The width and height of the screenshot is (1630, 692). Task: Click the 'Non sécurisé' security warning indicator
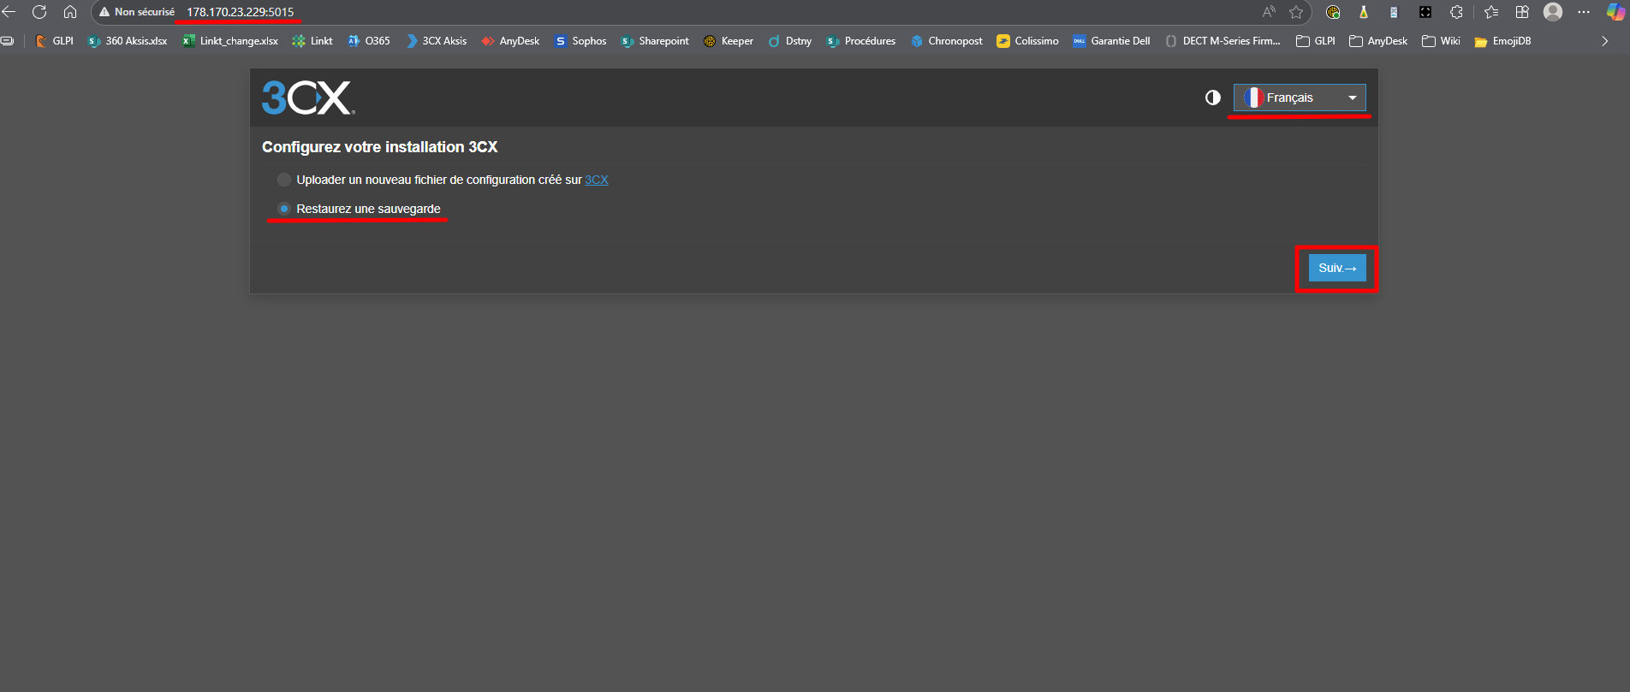coord(137,12)
